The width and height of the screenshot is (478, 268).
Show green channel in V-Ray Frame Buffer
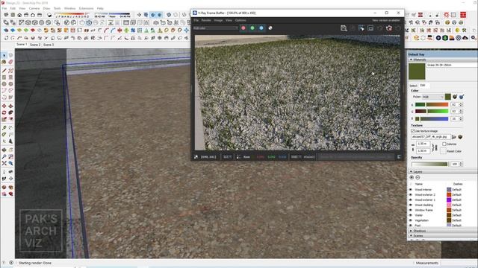pyautogui.click(x=252, y=28)
